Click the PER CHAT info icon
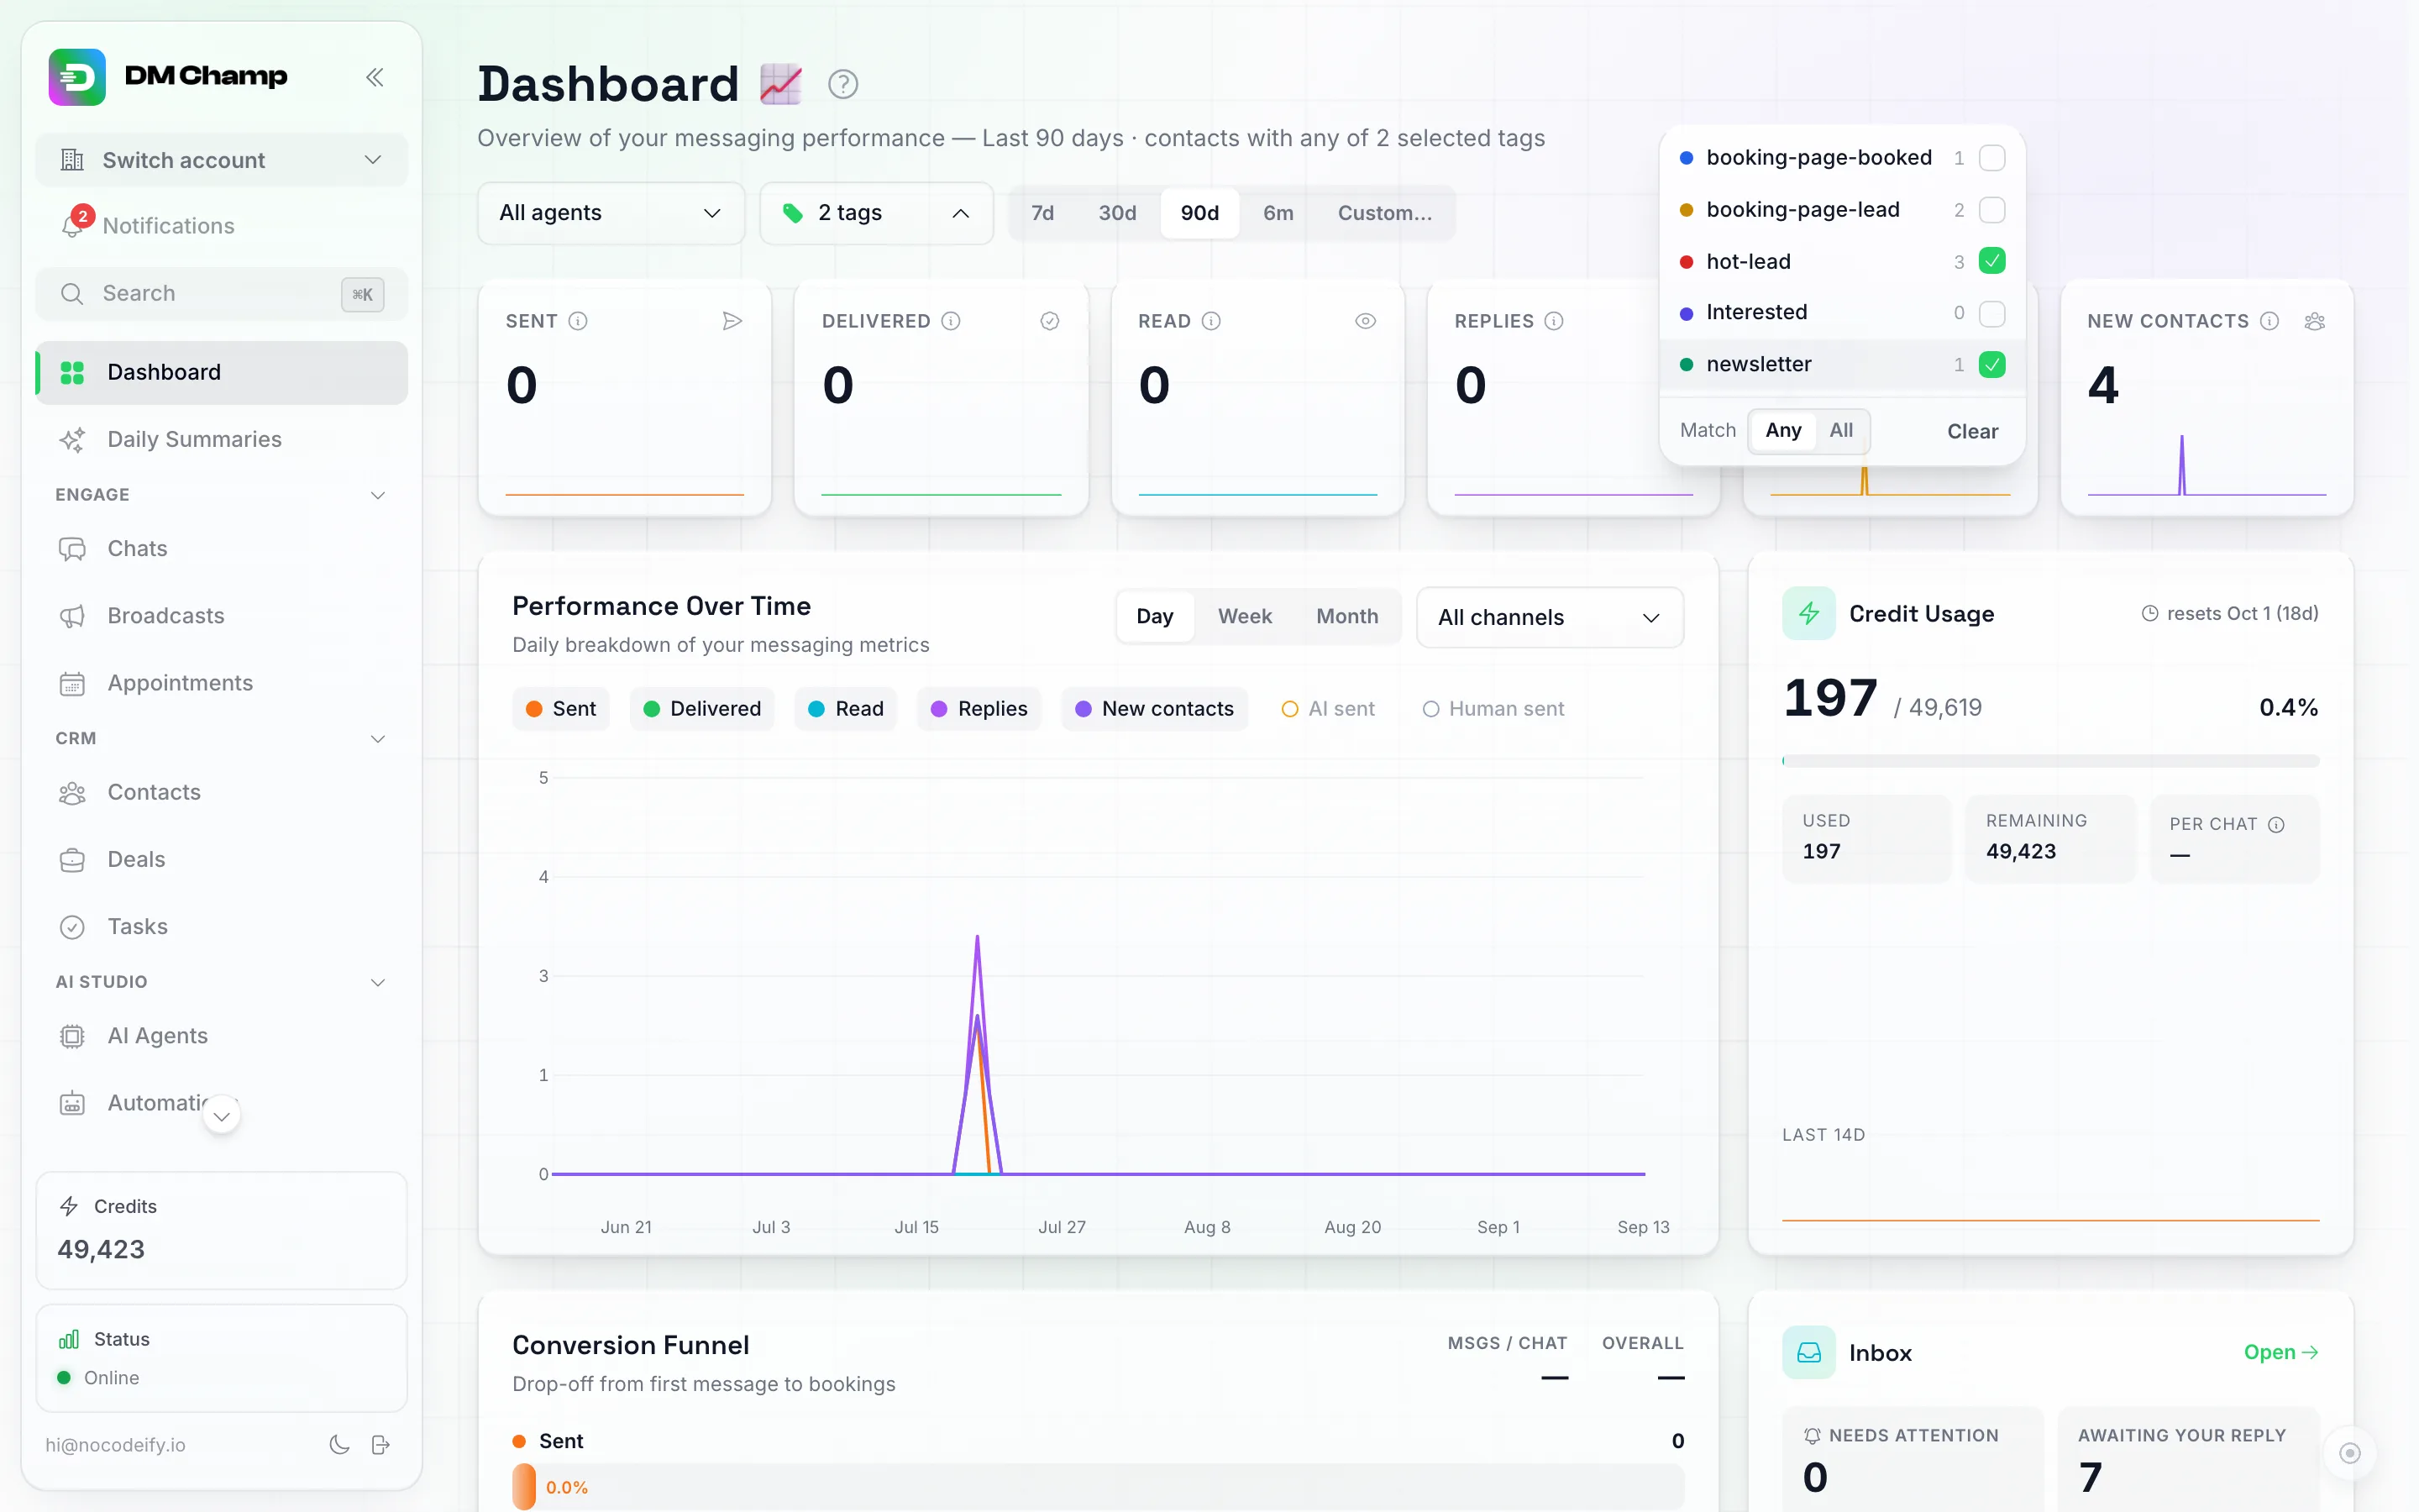 click(2276, 824)
